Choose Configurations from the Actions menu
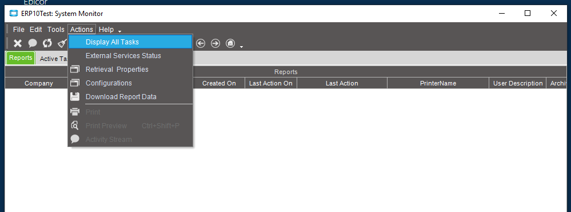The image size is (571, 212). click(130, 83)
